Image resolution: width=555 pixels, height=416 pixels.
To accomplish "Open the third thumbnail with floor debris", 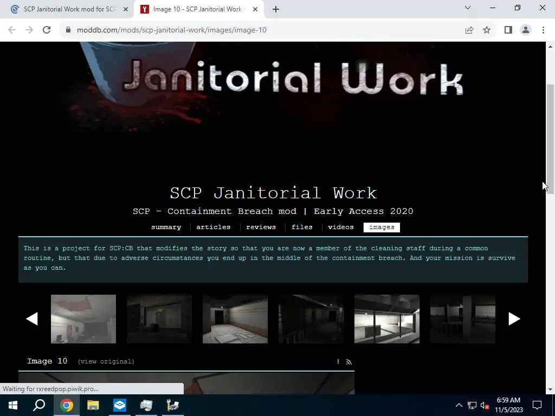I will (x=235, y=318).
